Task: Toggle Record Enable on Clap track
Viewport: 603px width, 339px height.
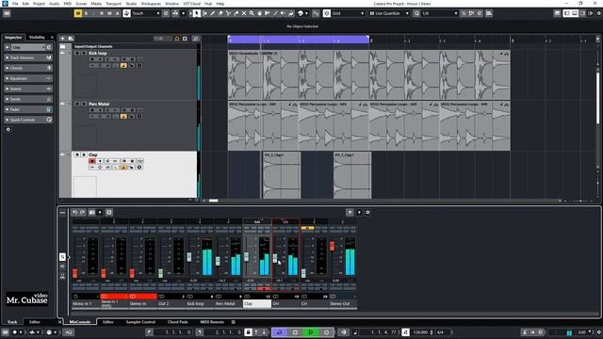Action: click(92, 161)
